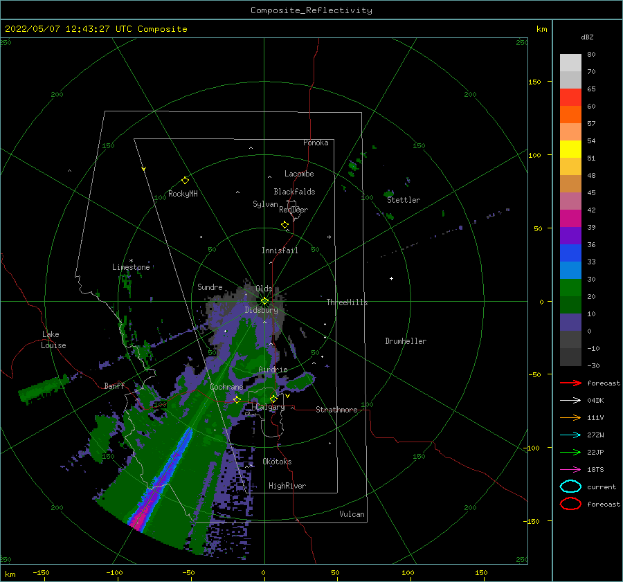Viewport: 623px width, 582px height.
Task: Select the tan 45-48 dBZ swatch
Action: 570,183
